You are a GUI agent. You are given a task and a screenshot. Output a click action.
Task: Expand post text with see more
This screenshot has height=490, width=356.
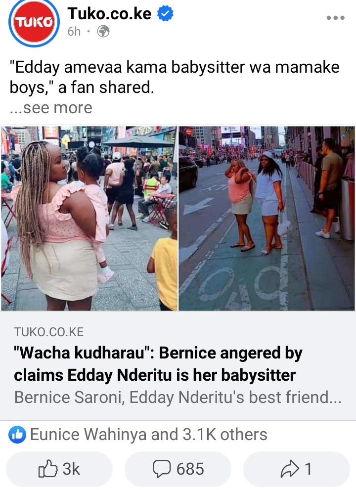click(51, 108)
